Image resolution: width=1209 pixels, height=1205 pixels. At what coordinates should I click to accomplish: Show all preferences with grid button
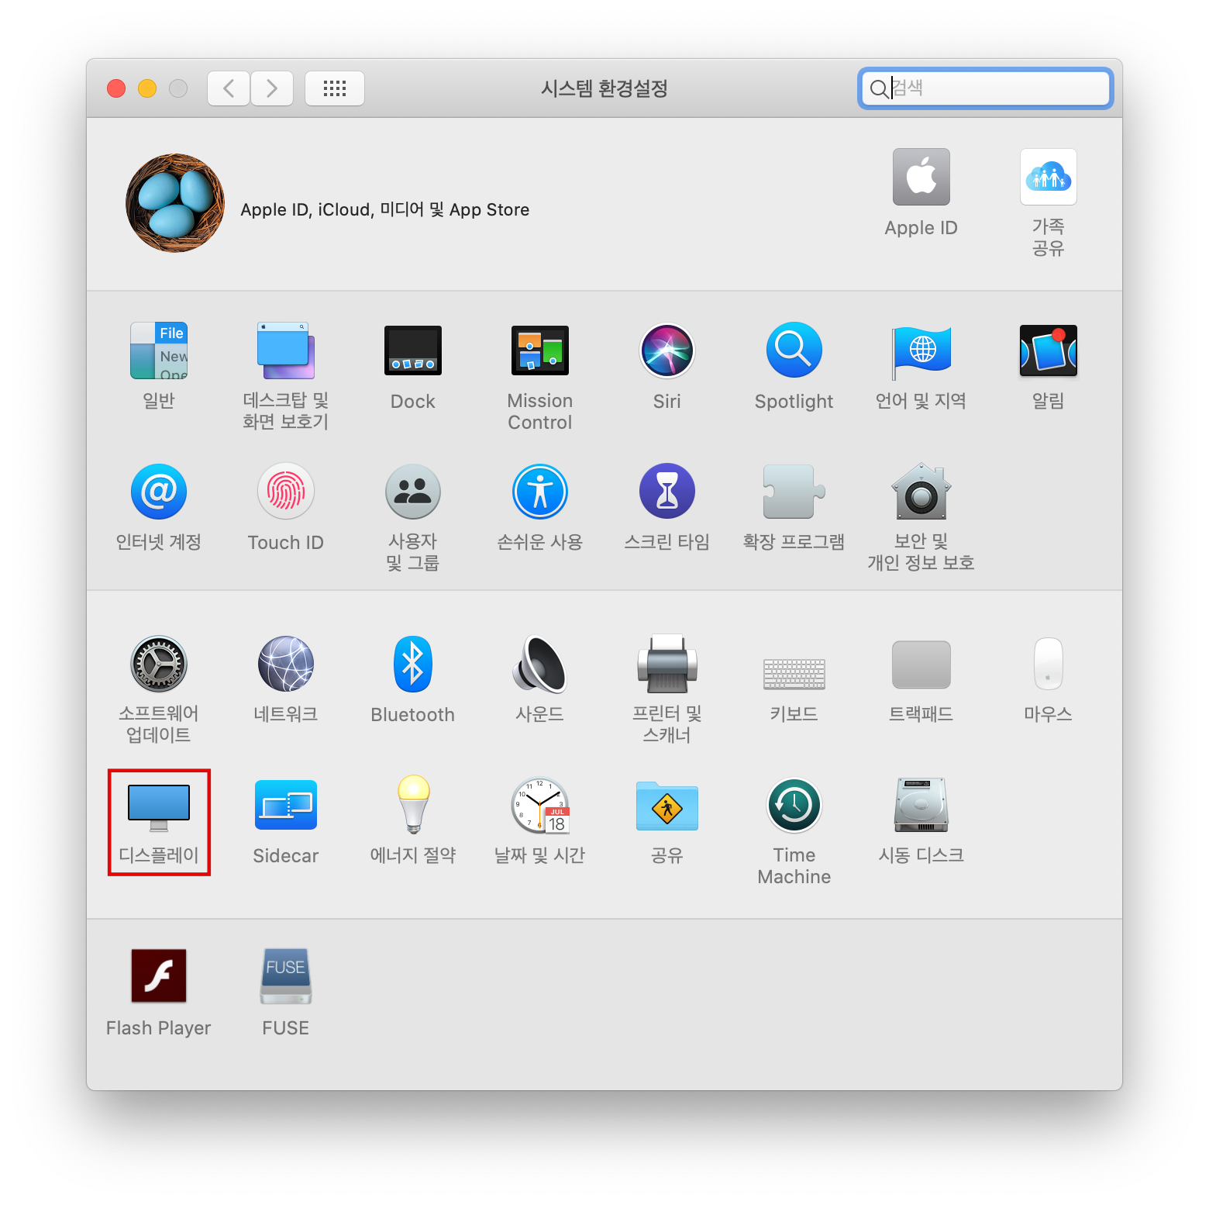(335, 88)
